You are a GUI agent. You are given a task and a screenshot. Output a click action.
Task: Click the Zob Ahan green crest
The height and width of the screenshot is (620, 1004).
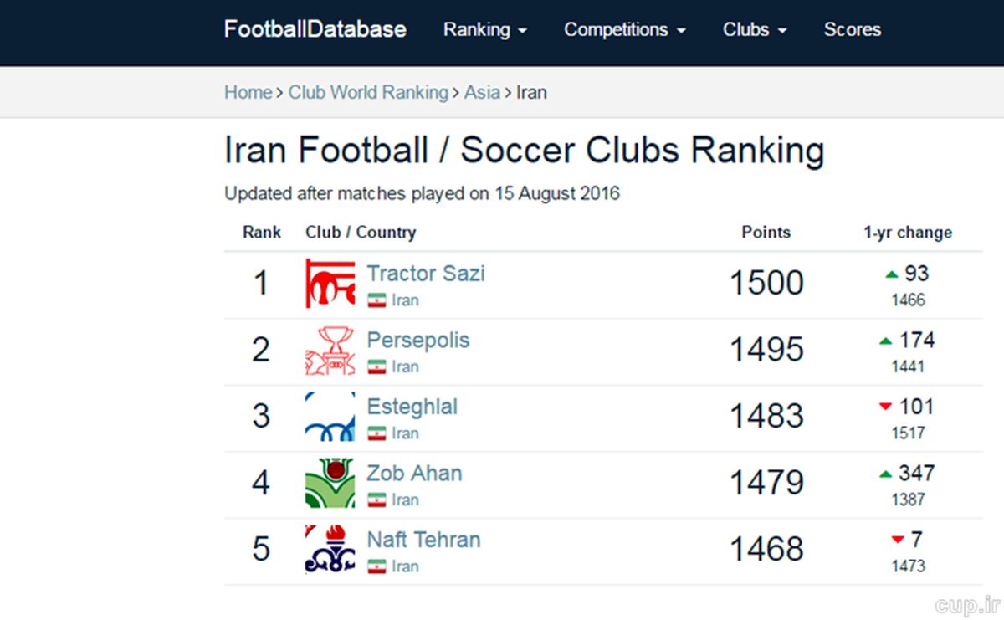click(329, 483)
